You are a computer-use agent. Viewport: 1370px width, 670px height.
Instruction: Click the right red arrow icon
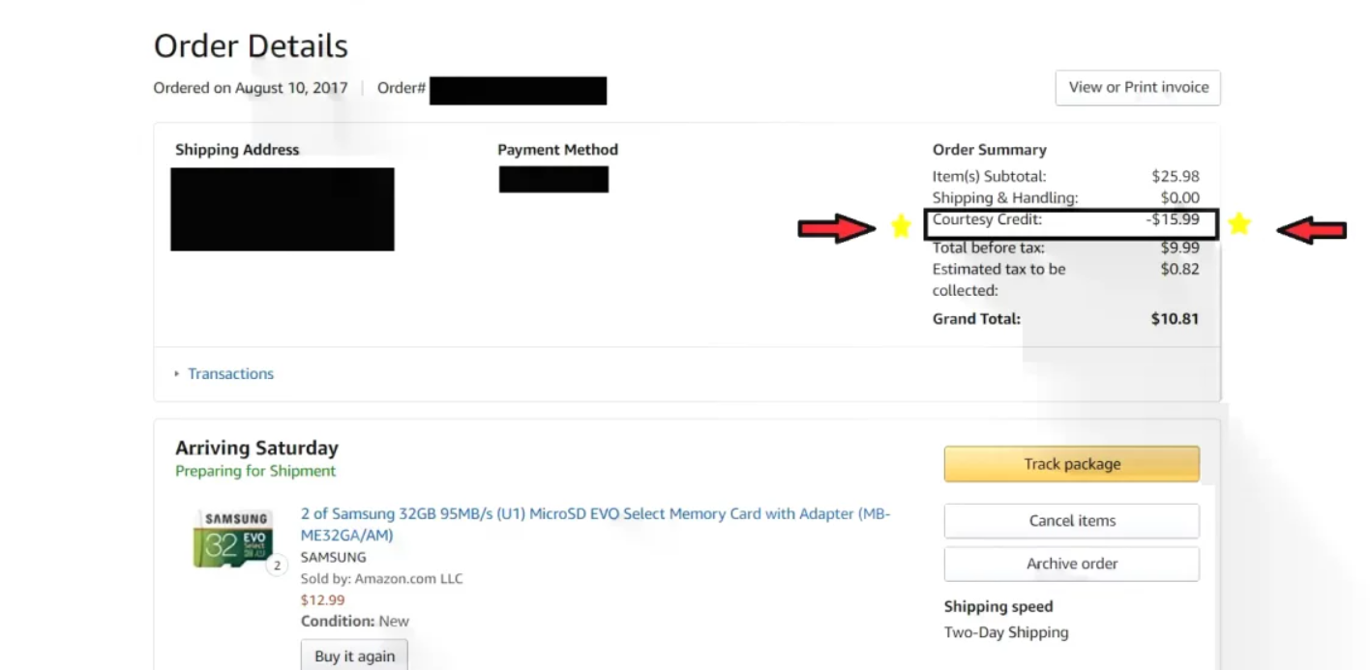(x=1311, y=230)
